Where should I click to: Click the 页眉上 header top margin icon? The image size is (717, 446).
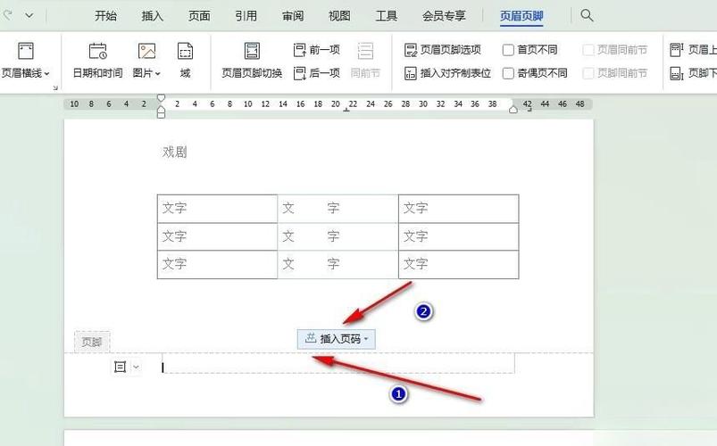click(x=676, y=49)
